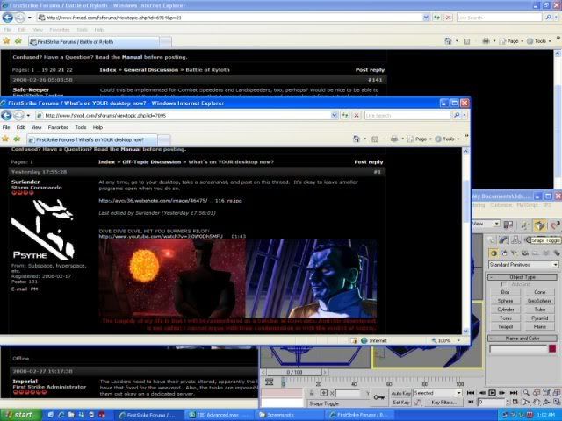Viewport: 562px width, 421px height.
Task: Click search magnifier in front IE window
Action: click(x=457, y=115)
